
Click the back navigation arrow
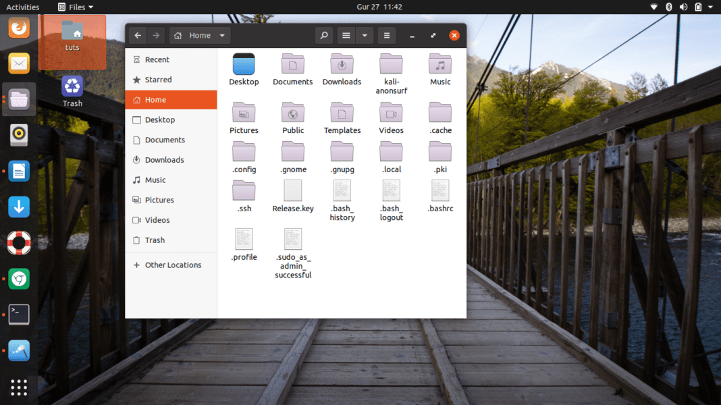pos(138,35)
